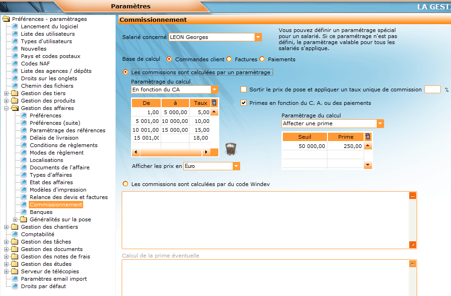Choose commissions calculées par un paramètrage

coord(125,72)
